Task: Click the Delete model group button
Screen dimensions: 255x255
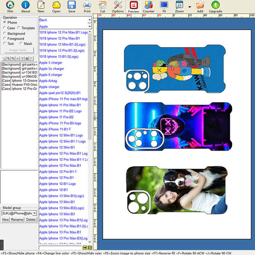Action: [x=31, y=220]
